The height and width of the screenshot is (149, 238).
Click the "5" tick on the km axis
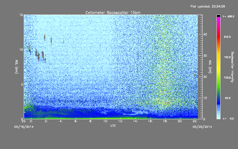point(22,84)
